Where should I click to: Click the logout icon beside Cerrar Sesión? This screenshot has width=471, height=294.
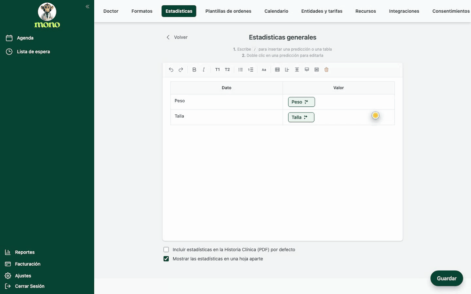click(8, 286)
